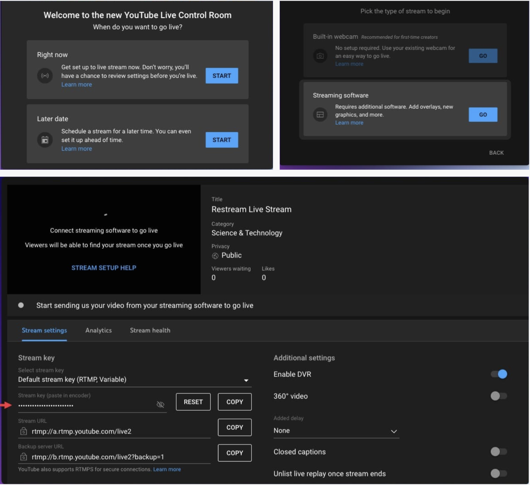This screenshot has width=530, height=485.
Task: Open Learn more under Streaming software
Action: click(x=349, y=123)
